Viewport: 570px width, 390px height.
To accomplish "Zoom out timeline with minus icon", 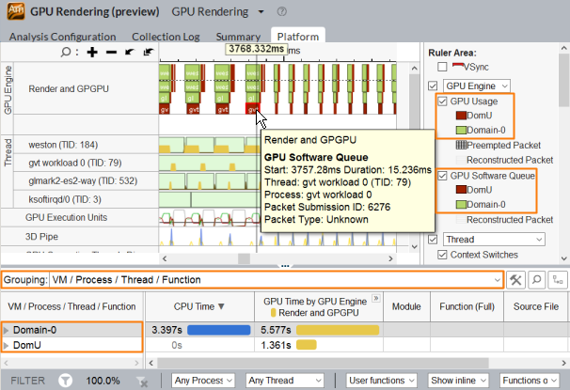I will pyautogui.click(x=111, y=53).
